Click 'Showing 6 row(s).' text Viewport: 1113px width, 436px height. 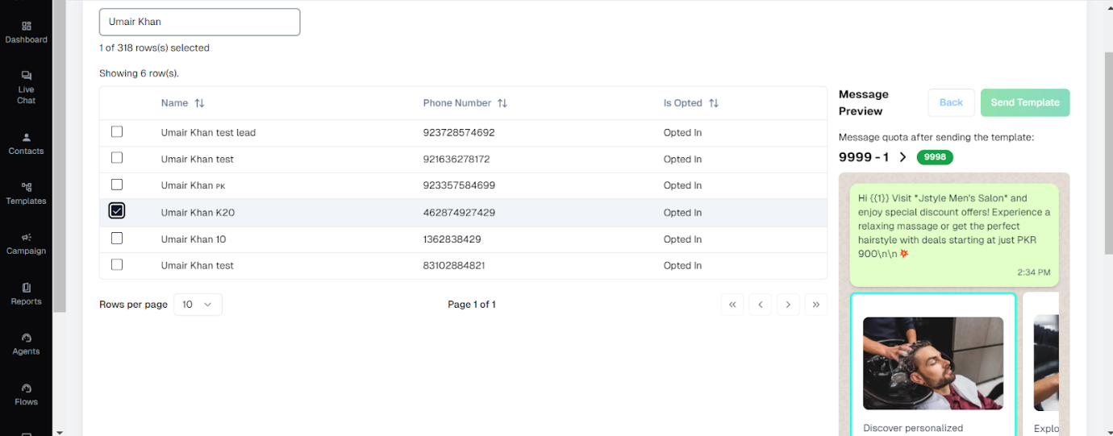[x=139, y=73]
